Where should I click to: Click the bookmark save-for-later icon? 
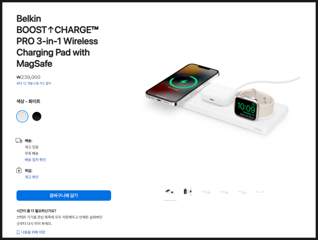point(18,232)
